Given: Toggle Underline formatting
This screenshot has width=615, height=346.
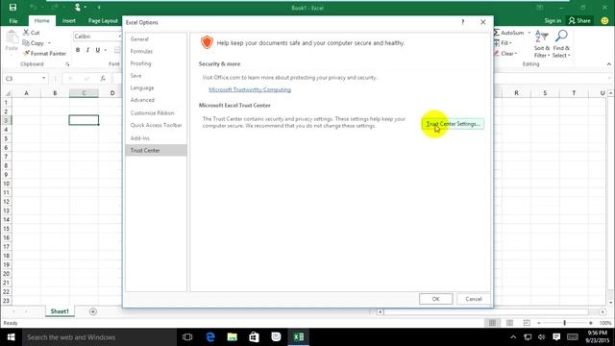Looking at the screenshot, I should click(x=98, y=50).
